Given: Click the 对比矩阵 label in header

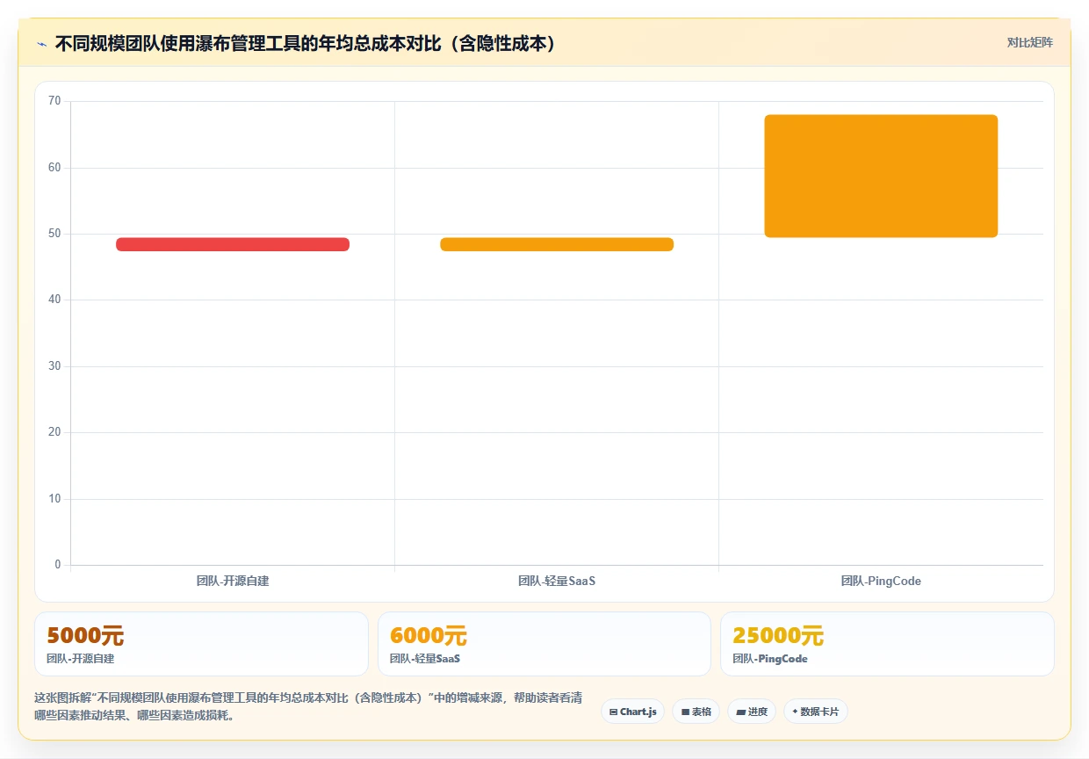Looking at the screenshot, I should (1029, 42).
